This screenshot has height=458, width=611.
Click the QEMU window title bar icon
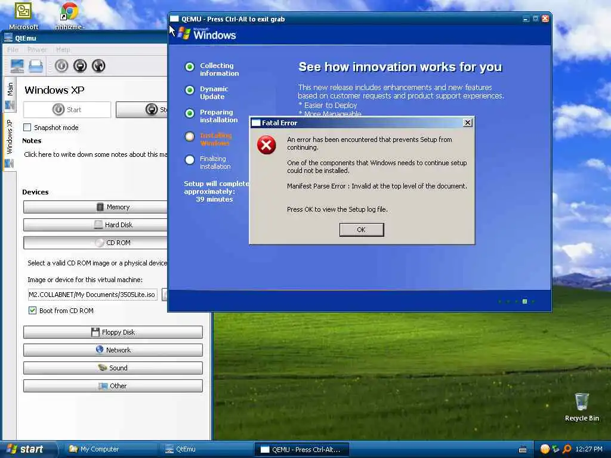(x=175, y=18)
